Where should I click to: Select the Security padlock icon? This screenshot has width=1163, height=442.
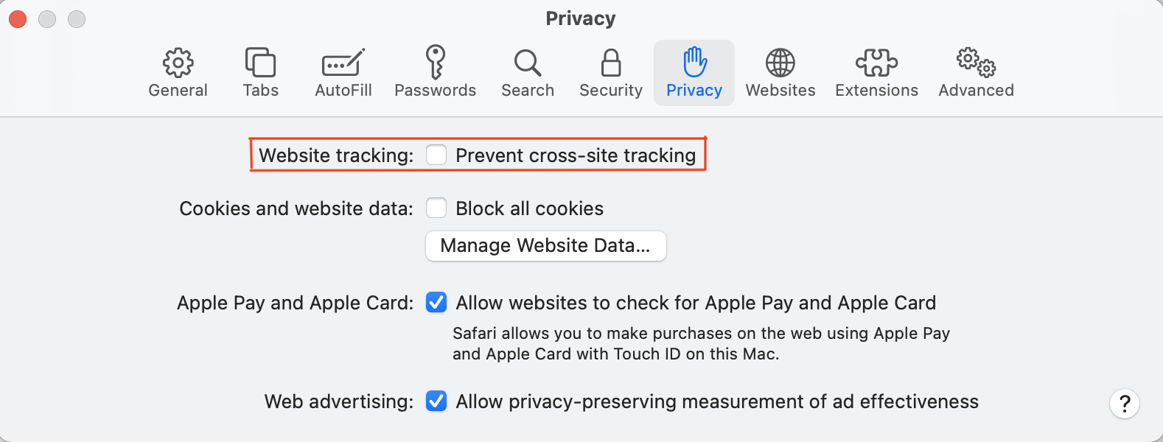point(611,63)
